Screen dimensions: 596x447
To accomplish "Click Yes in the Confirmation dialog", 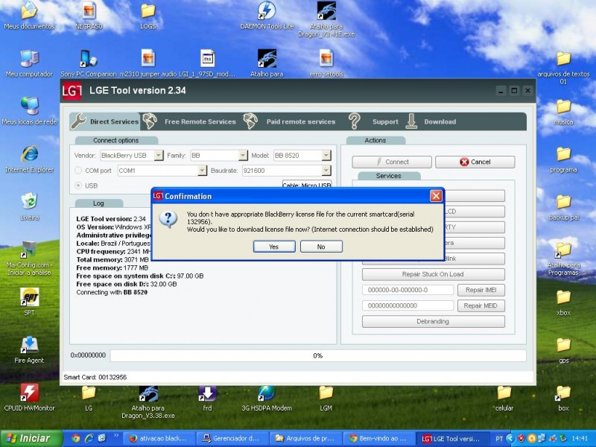I will pos(274,247).
